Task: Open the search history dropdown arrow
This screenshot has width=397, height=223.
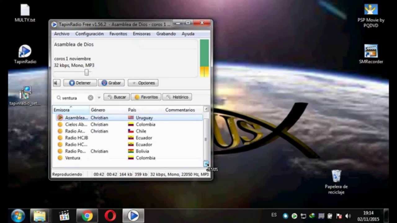Action: pos(99,98)
